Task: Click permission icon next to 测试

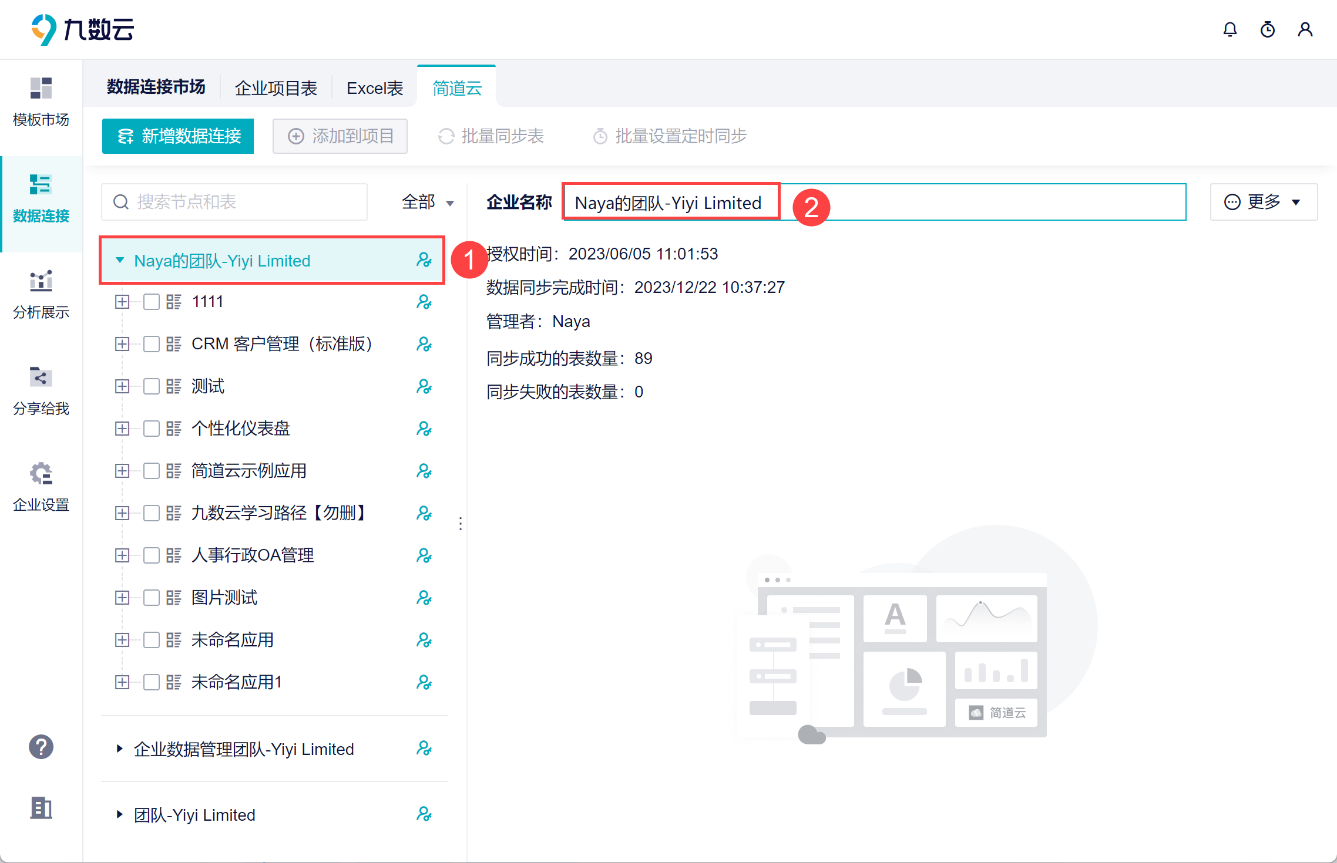Action: tap(424, 386)
